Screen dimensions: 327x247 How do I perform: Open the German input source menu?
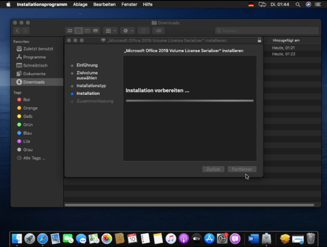coord(251,4)
